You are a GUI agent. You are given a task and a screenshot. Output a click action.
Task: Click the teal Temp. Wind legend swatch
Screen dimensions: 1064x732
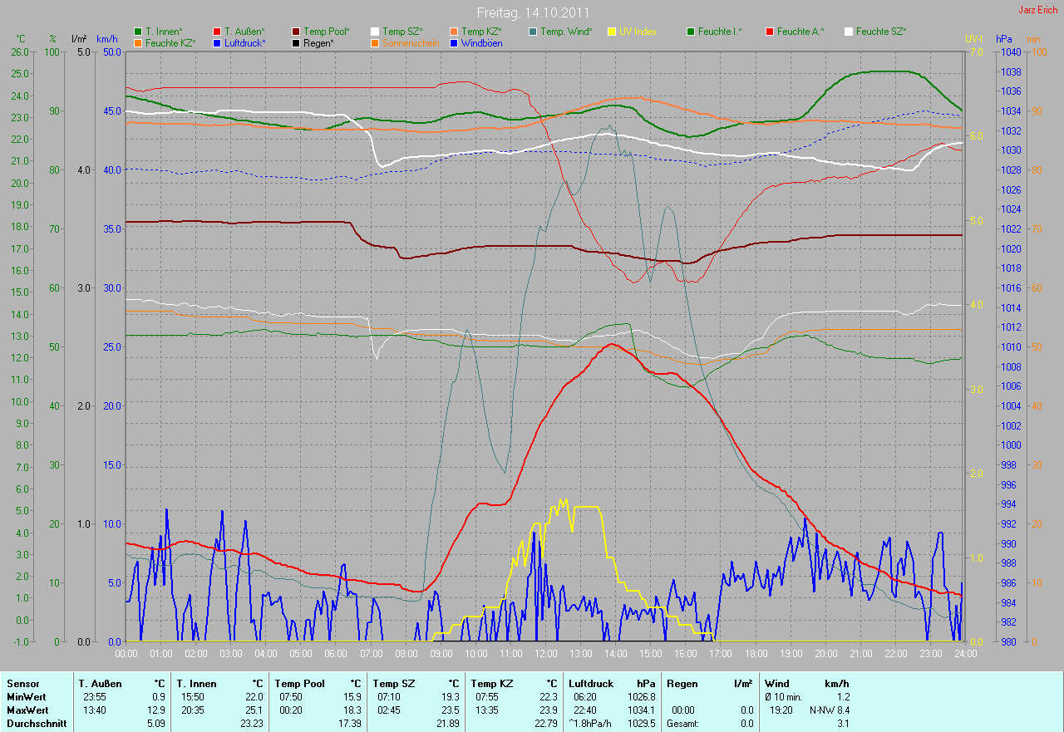[x=533, y=32]
